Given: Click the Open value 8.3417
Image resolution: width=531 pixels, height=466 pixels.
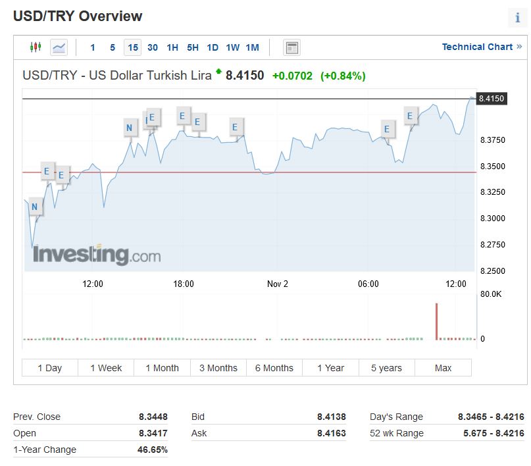Looking at the screenshot, I should pyautogui.click(x=153, y=433).
